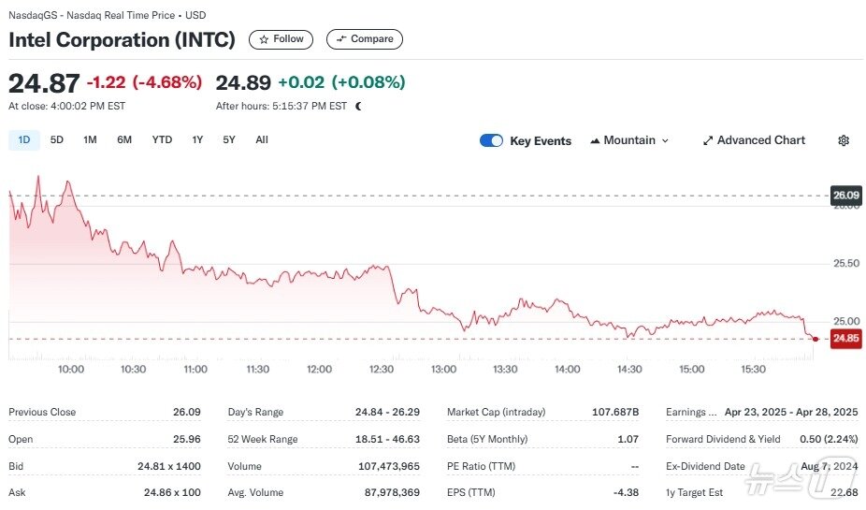Screen dimensions: 866x510
Task: Switch to the 1Y chart range
Action: click(197, 139)
